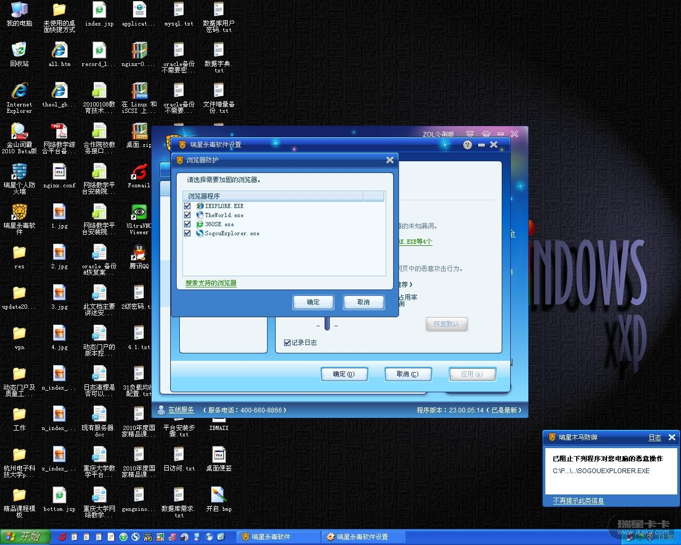Cancel the 浏览器防护 dialog with 取消
This screenshot has width=681, height=545.
[363, 302]
